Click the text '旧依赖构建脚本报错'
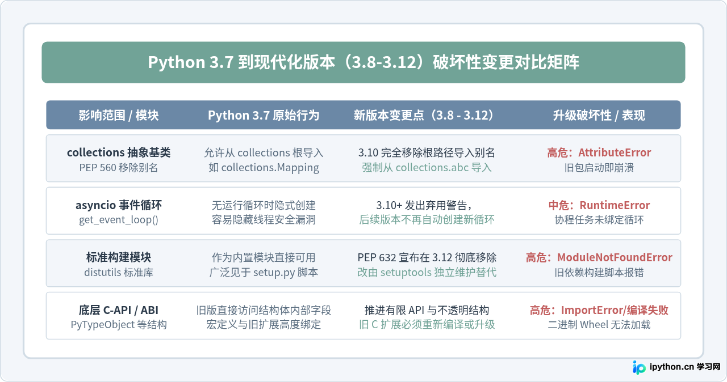 599,273
